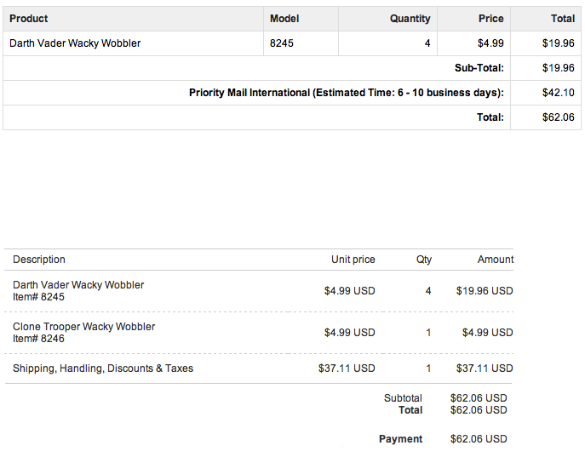Click the Unit price header
The image size is (585, 457).
point(353,260)
